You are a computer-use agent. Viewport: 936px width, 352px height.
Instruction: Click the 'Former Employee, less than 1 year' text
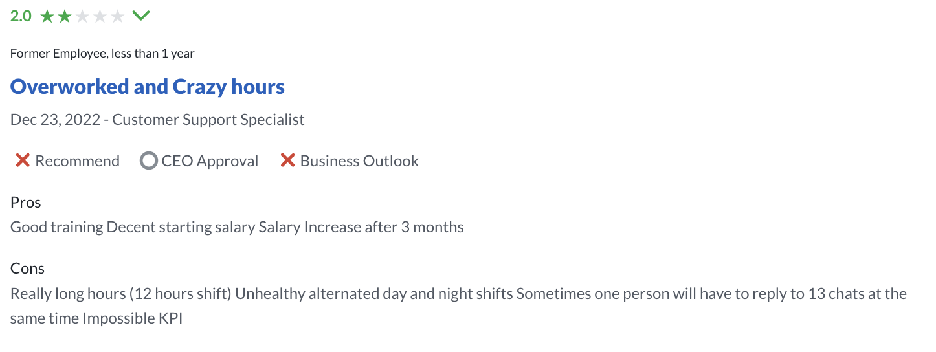[x=102, y=54]
